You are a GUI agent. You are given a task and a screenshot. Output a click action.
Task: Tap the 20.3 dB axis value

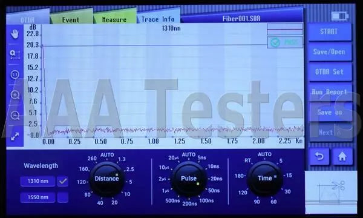(x=33, y=45)
